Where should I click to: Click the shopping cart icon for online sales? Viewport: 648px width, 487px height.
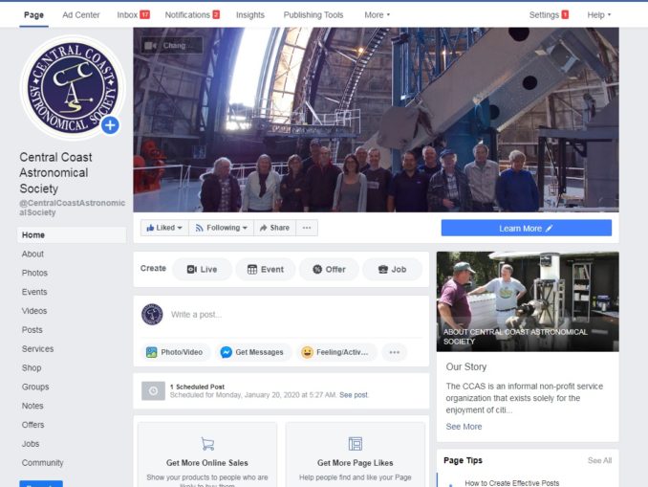207,444
